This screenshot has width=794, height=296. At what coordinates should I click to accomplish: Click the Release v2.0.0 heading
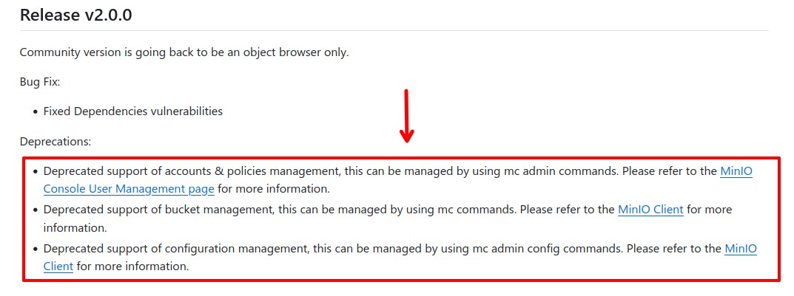76,15
